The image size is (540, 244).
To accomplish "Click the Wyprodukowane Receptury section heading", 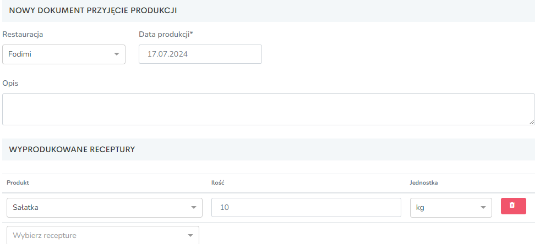I will pos(72,149).
